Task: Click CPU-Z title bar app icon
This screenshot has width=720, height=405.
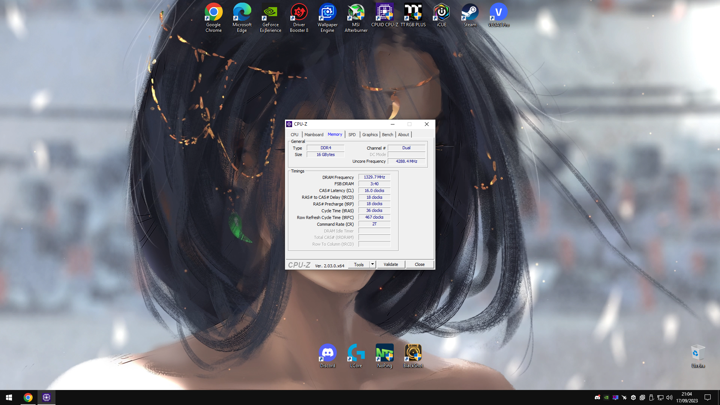Action: pyautogui.click(x=289, y=124)
